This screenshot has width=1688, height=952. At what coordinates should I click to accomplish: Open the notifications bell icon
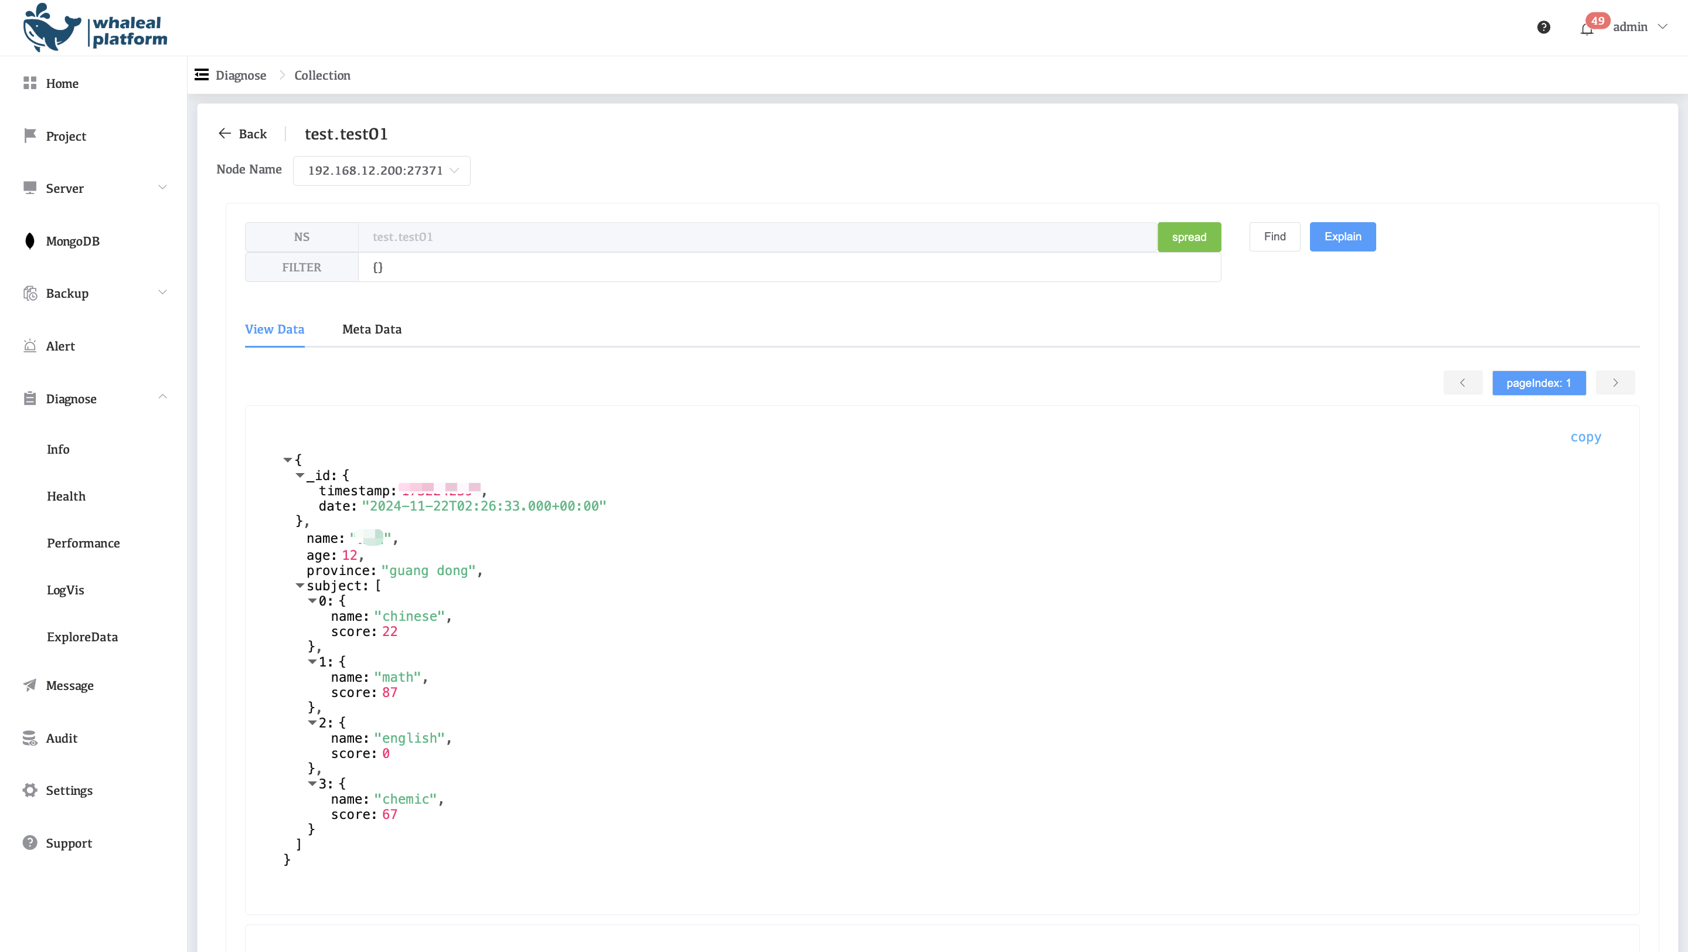click(1586, 29)
